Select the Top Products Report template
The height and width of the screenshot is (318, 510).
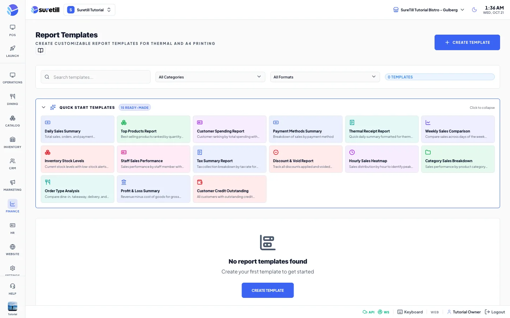pos(154,129)
